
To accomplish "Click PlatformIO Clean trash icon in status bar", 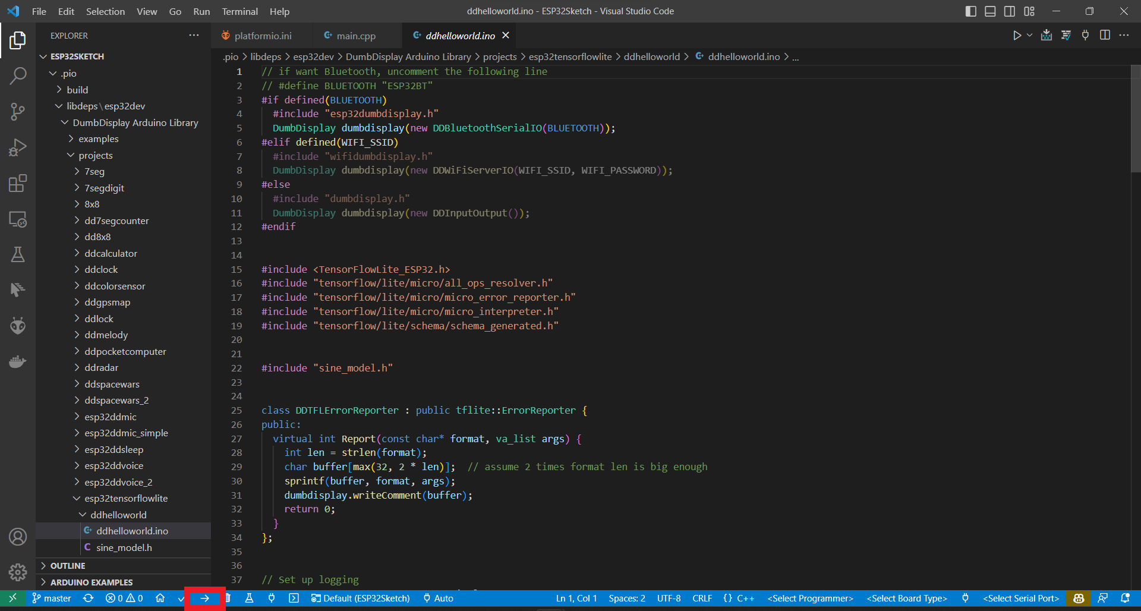I will (228, 599).
